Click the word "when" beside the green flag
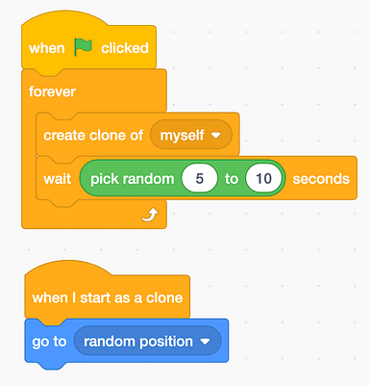Image resolution: width=370 pixels, height=385 pixels. click(47, 48)
